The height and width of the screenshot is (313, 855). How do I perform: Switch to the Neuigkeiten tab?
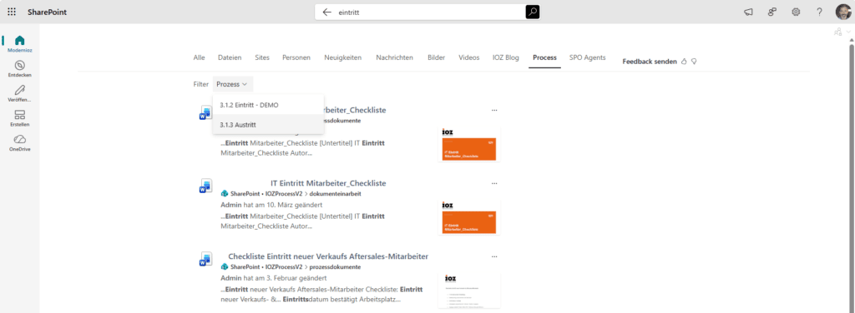[342, 57]
